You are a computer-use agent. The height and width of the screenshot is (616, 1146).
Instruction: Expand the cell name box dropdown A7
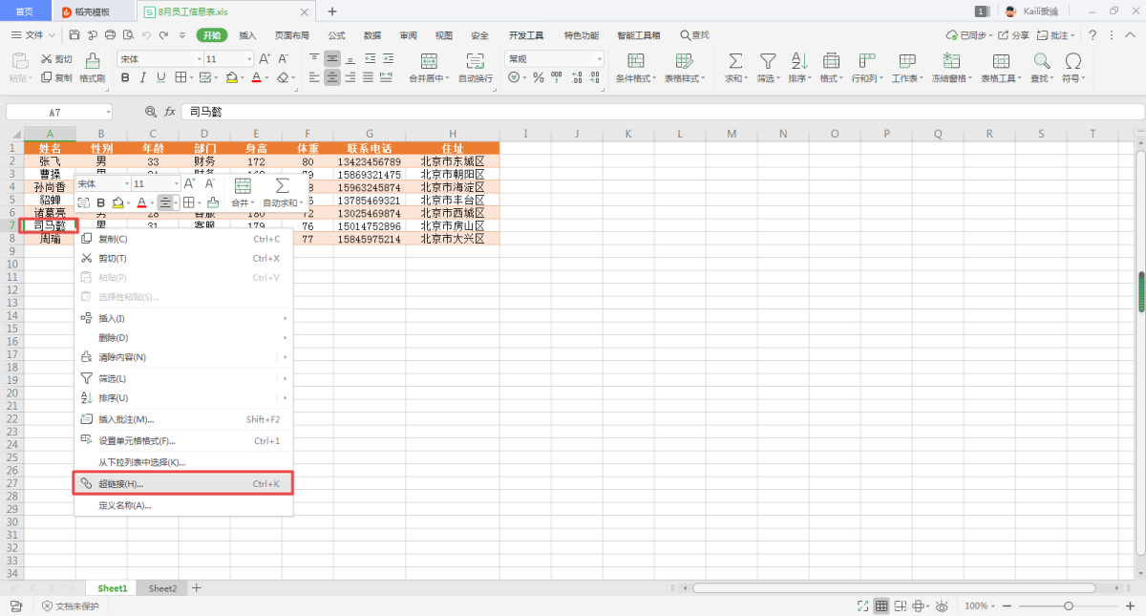[x=108, y=112]
